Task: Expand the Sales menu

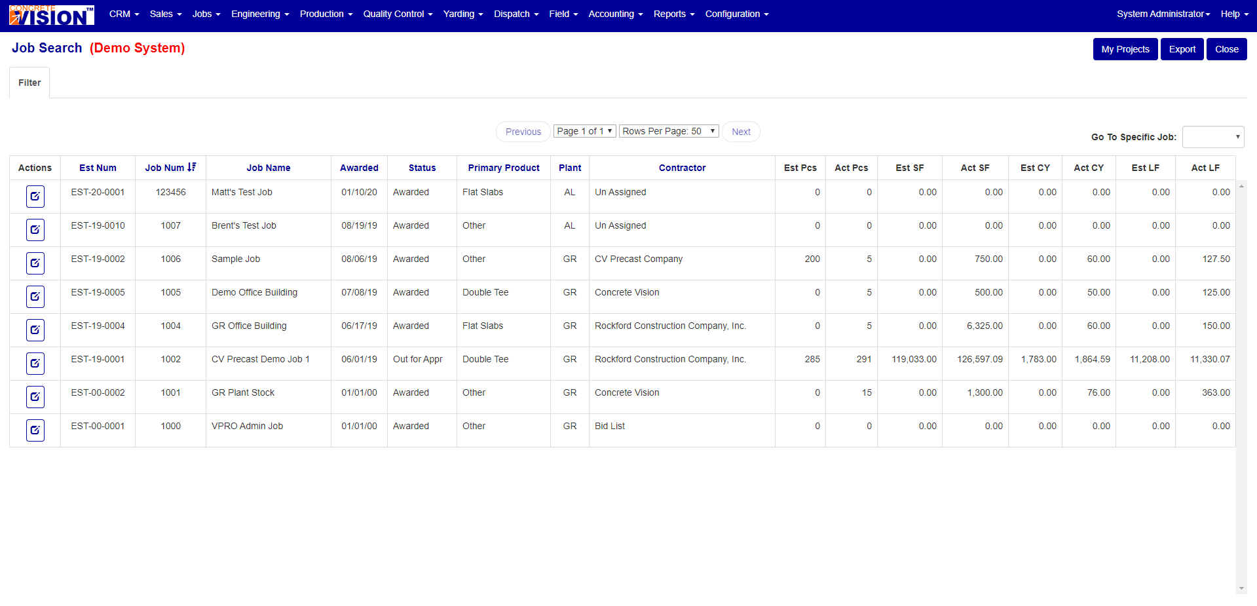Action: tap(166, 14)
